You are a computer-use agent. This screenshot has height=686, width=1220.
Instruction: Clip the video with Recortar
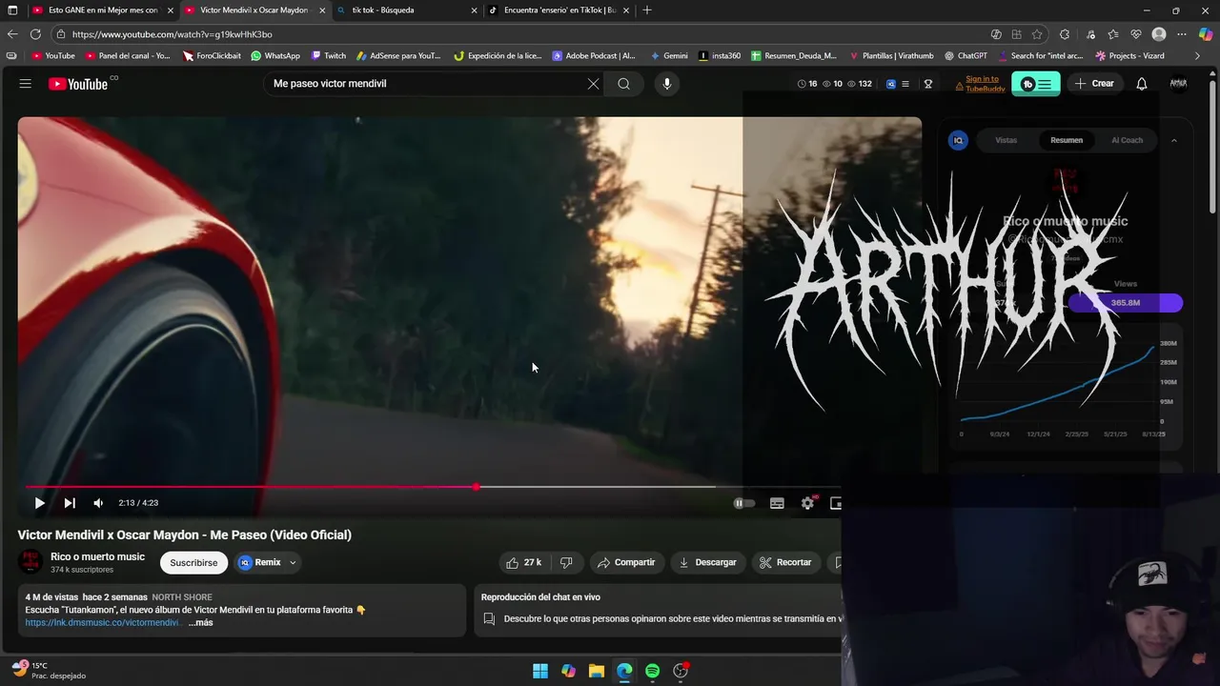point(785,562)
